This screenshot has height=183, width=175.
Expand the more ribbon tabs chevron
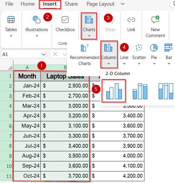pyautogui.click(x=123, y=4)
